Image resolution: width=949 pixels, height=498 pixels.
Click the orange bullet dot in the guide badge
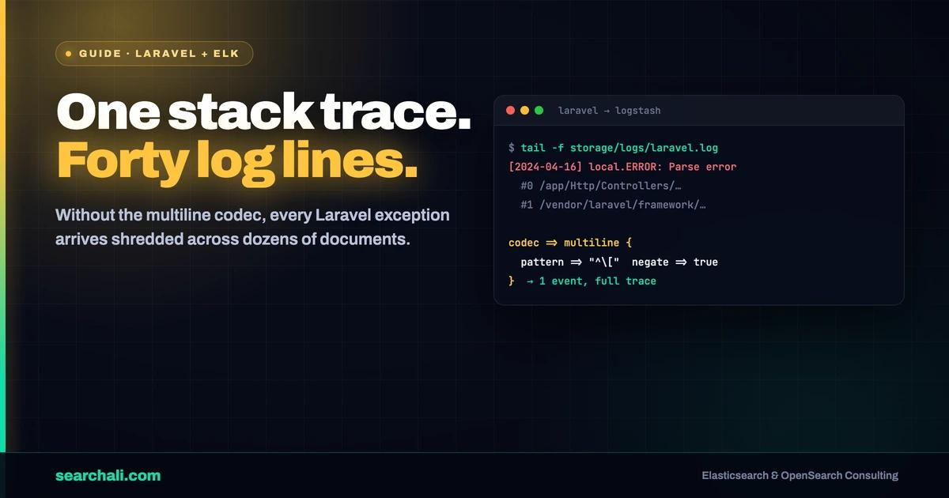(x=68, y=54)
